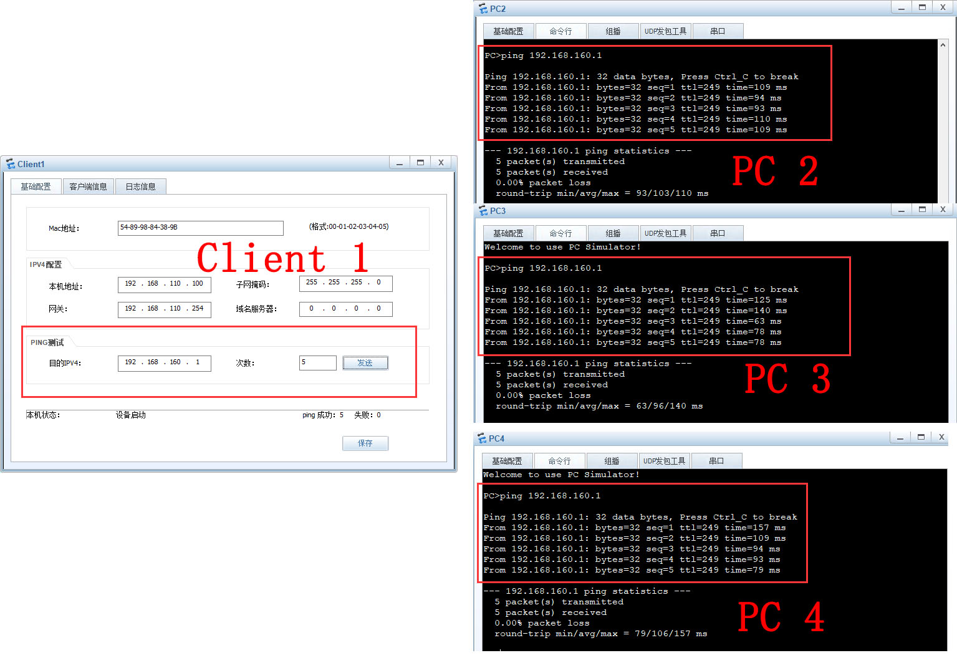Click the Client1 device icon in title bar
Image resolution: width=957 pixels, height=663 pixels.
(x=10, y=163)
